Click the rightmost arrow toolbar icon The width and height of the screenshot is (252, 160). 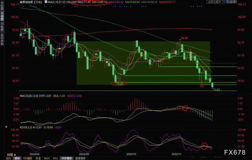pyautogui.click(x=235, y=2)
